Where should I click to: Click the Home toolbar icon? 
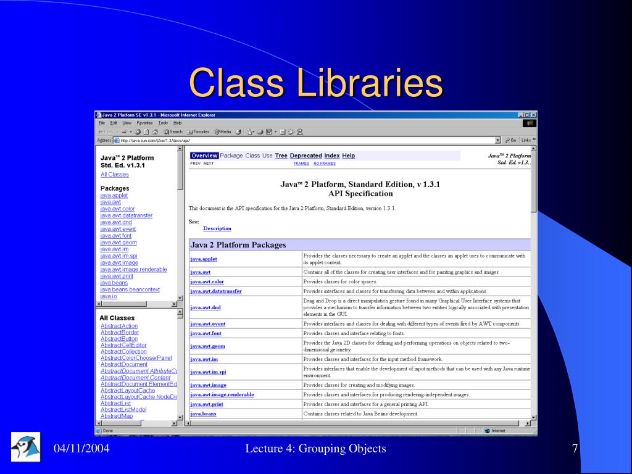pyautogui.click(x=155, y=132)
